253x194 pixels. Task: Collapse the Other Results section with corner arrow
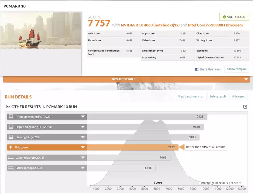(245, 107)
